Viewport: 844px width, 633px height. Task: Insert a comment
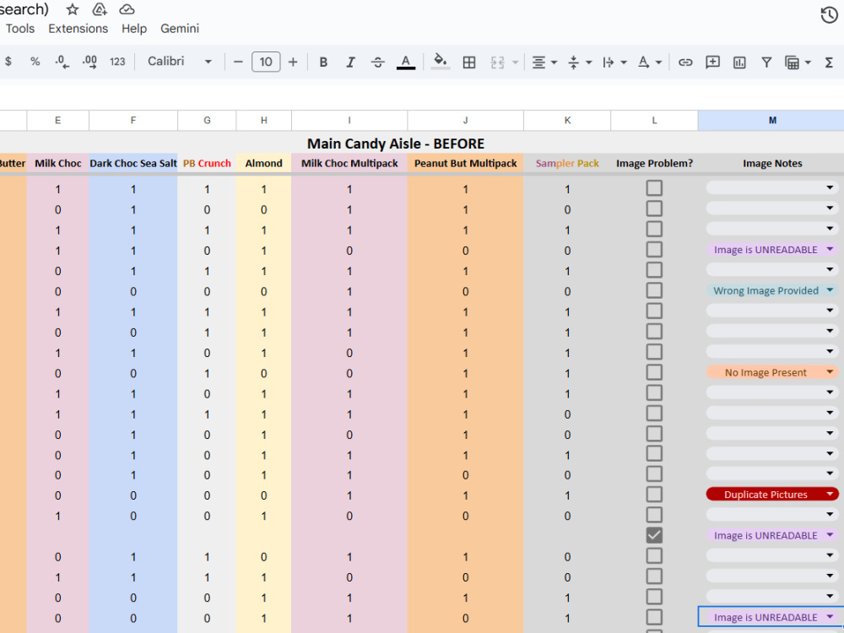(x=712, y=62)
